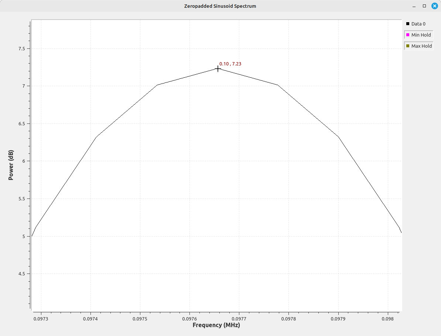Click the black Data 0 color swatch
This screenshot has width=441, height=336.
tap(408, 24)
